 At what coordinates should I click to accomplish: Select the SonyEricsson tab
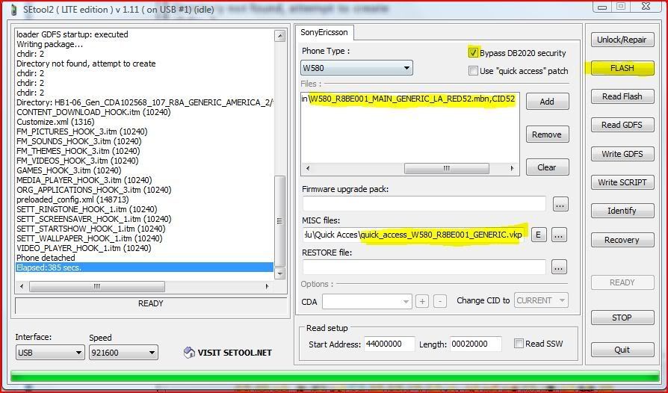click(x=324, y=32)
